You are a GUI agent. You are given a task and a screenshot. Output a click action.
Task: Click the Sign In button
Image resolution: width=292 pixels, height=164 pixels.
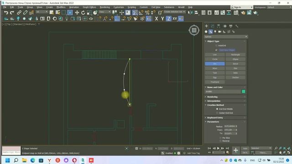pyautogui.click(x=242, y=7)
